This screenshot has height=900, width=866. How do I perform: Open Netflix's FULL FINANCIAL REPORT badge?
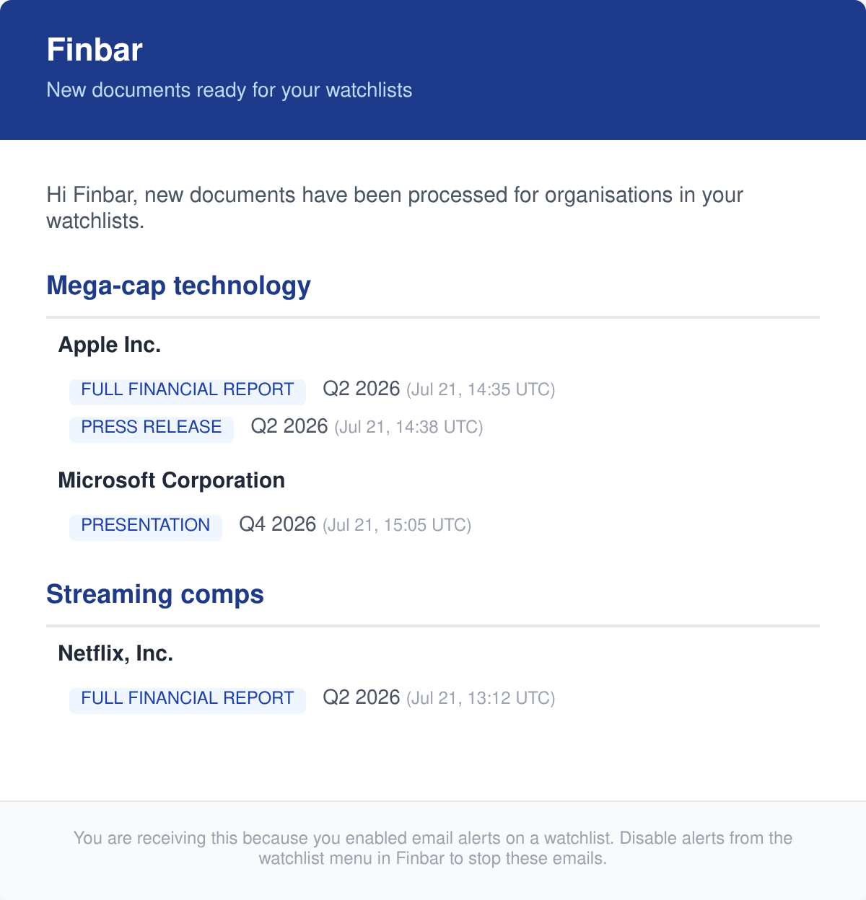coord(188,698)
